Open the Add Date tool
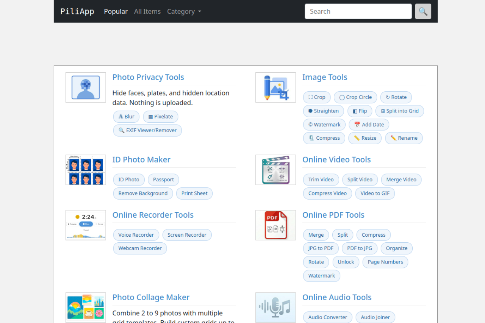 pyautogui.click(x=369, y=125)
